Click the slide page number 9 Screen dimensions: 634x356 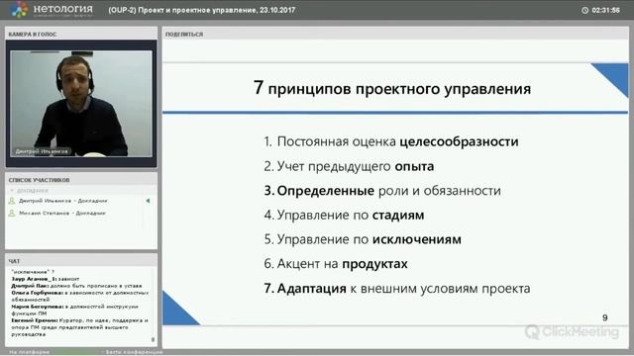[605, 317]
